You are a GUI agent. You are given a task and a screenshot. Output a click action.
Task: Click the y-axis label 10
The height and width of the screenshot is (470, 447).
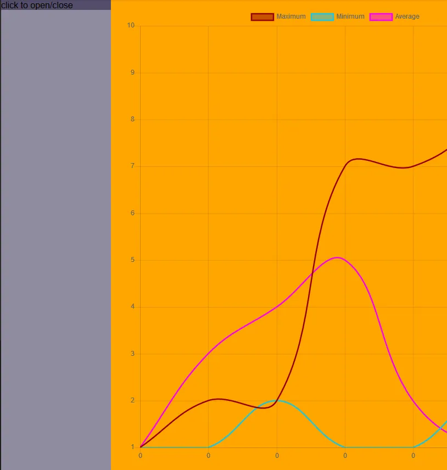click(131, 25)
